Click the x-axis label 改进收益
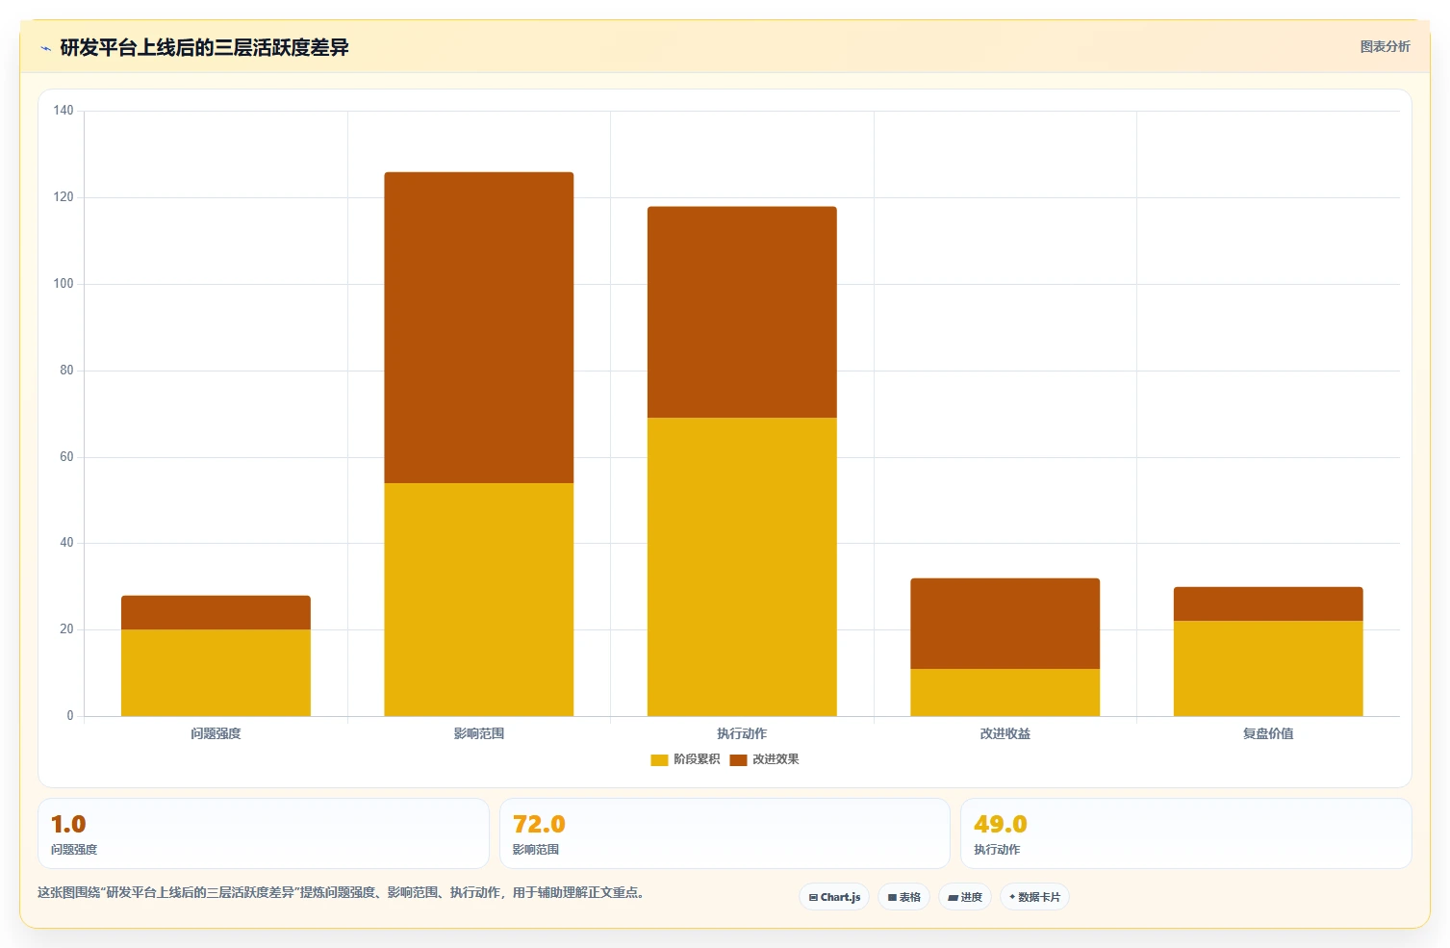Viewport: 1450px width, 948px height. [1005, 733]
